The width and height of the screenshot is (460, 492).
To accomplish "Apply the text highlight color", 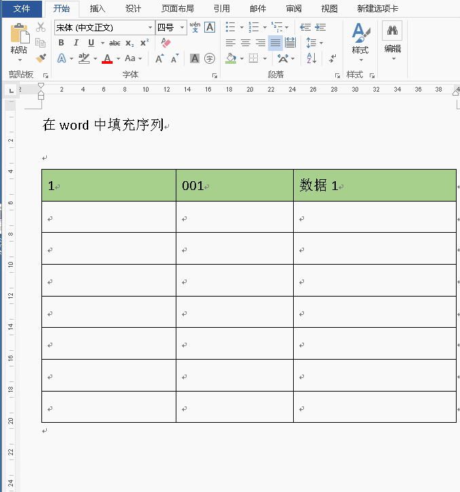I will [84, 58].
